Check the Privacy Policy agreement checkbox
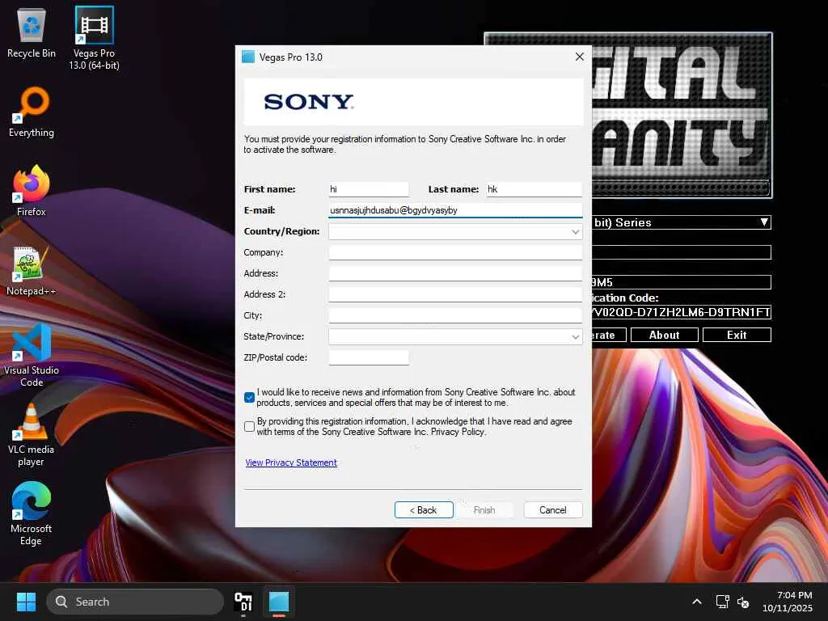828x621 pixels. point(250,427)
